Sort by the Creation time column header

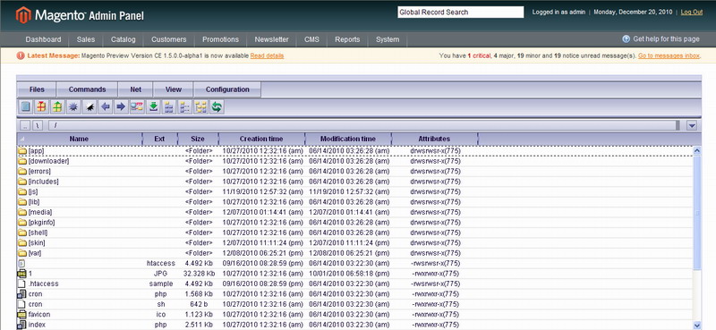pos(261,139)
